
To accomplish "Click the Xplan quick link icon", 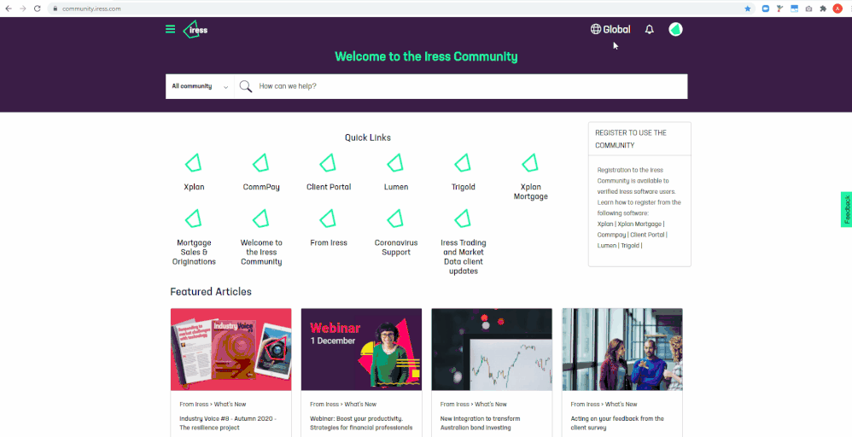I will [194, 163].
